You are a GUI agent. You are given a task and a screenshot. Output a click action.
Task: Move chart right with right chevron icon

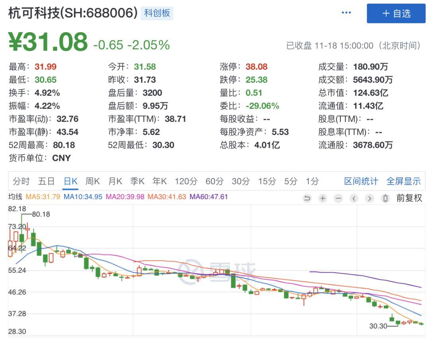point(369,198)
